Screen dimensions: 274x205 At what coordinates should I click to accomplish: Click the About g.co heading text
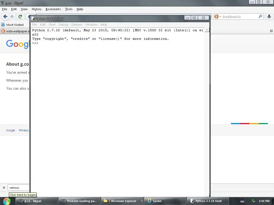coord(17,64)
